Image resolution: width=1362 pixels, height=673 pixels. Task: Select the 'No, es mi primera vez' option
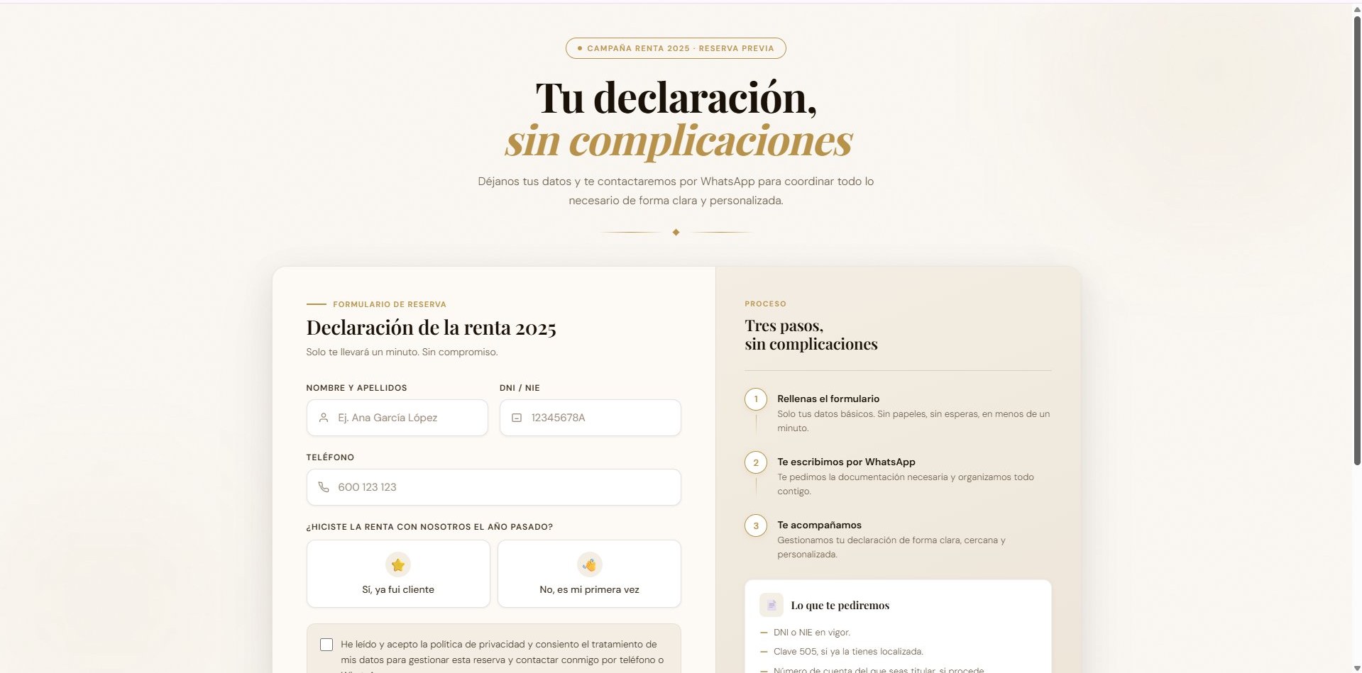589,574
